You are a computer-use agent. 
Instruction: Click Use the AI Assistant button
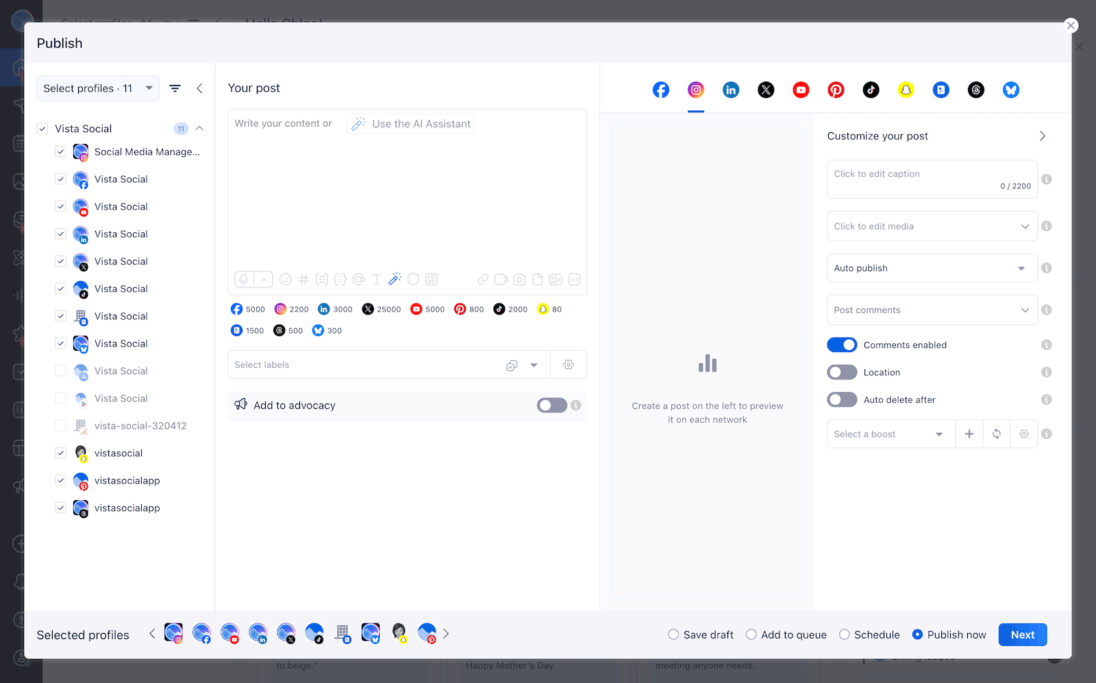[411, 123]
